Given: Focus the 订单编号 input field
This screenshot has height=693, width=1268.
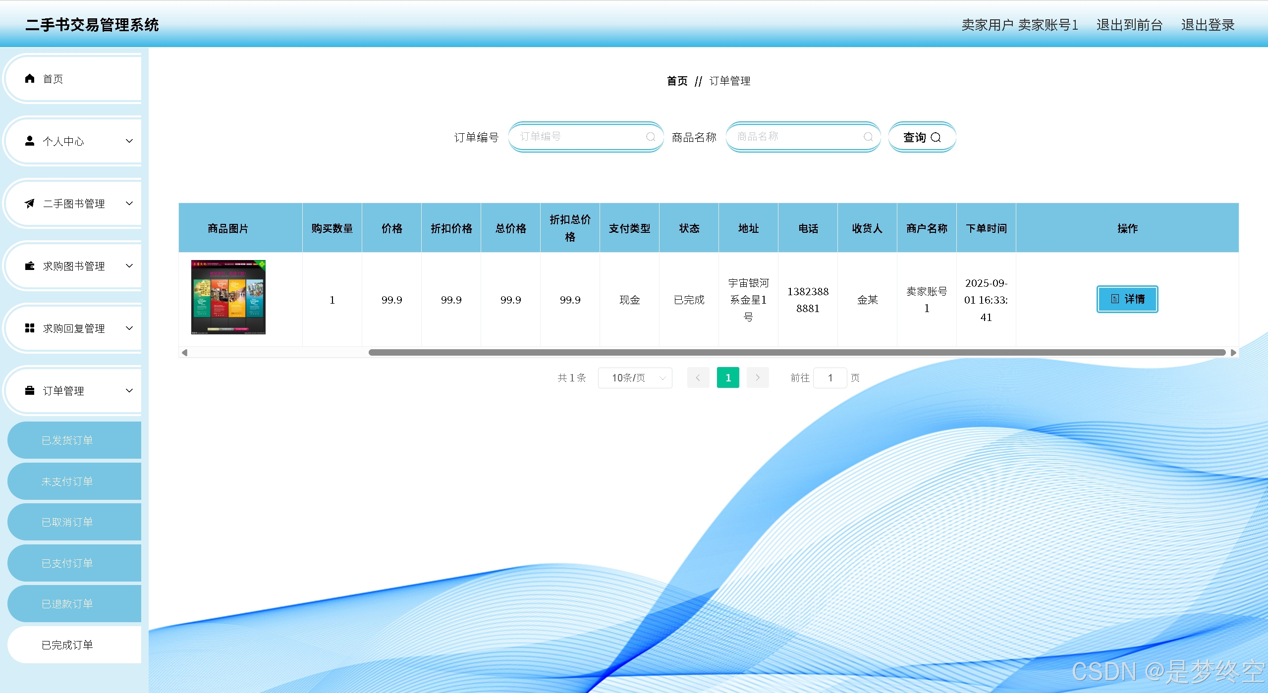Looking at the screenshot, I should pyautogui.click(x=586, y=137).
